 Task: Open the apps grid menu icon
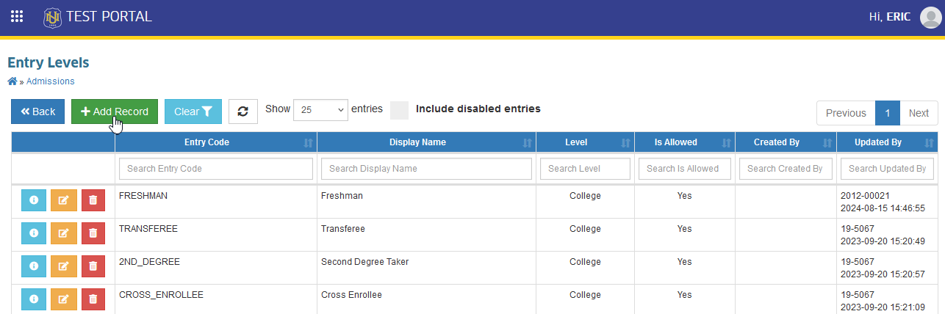[16, 16]
